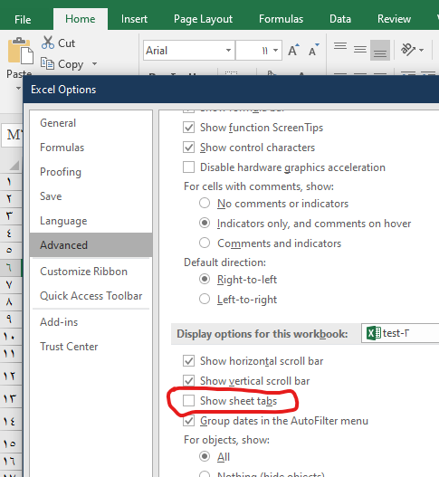Open the Arial font name dropdown

pos(228,50)
